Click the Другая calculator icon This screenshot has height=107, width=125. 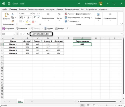click(x=45, y=29)
